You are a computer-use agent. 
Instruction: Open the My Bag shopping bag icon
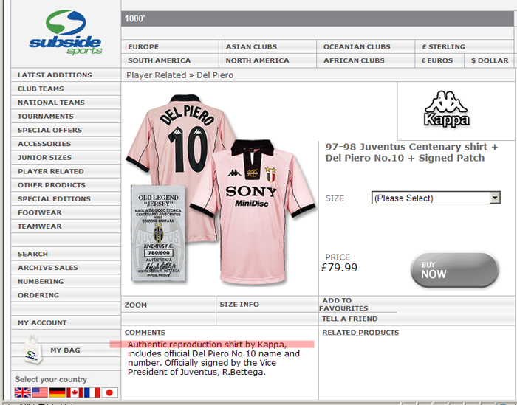[33, 350]
